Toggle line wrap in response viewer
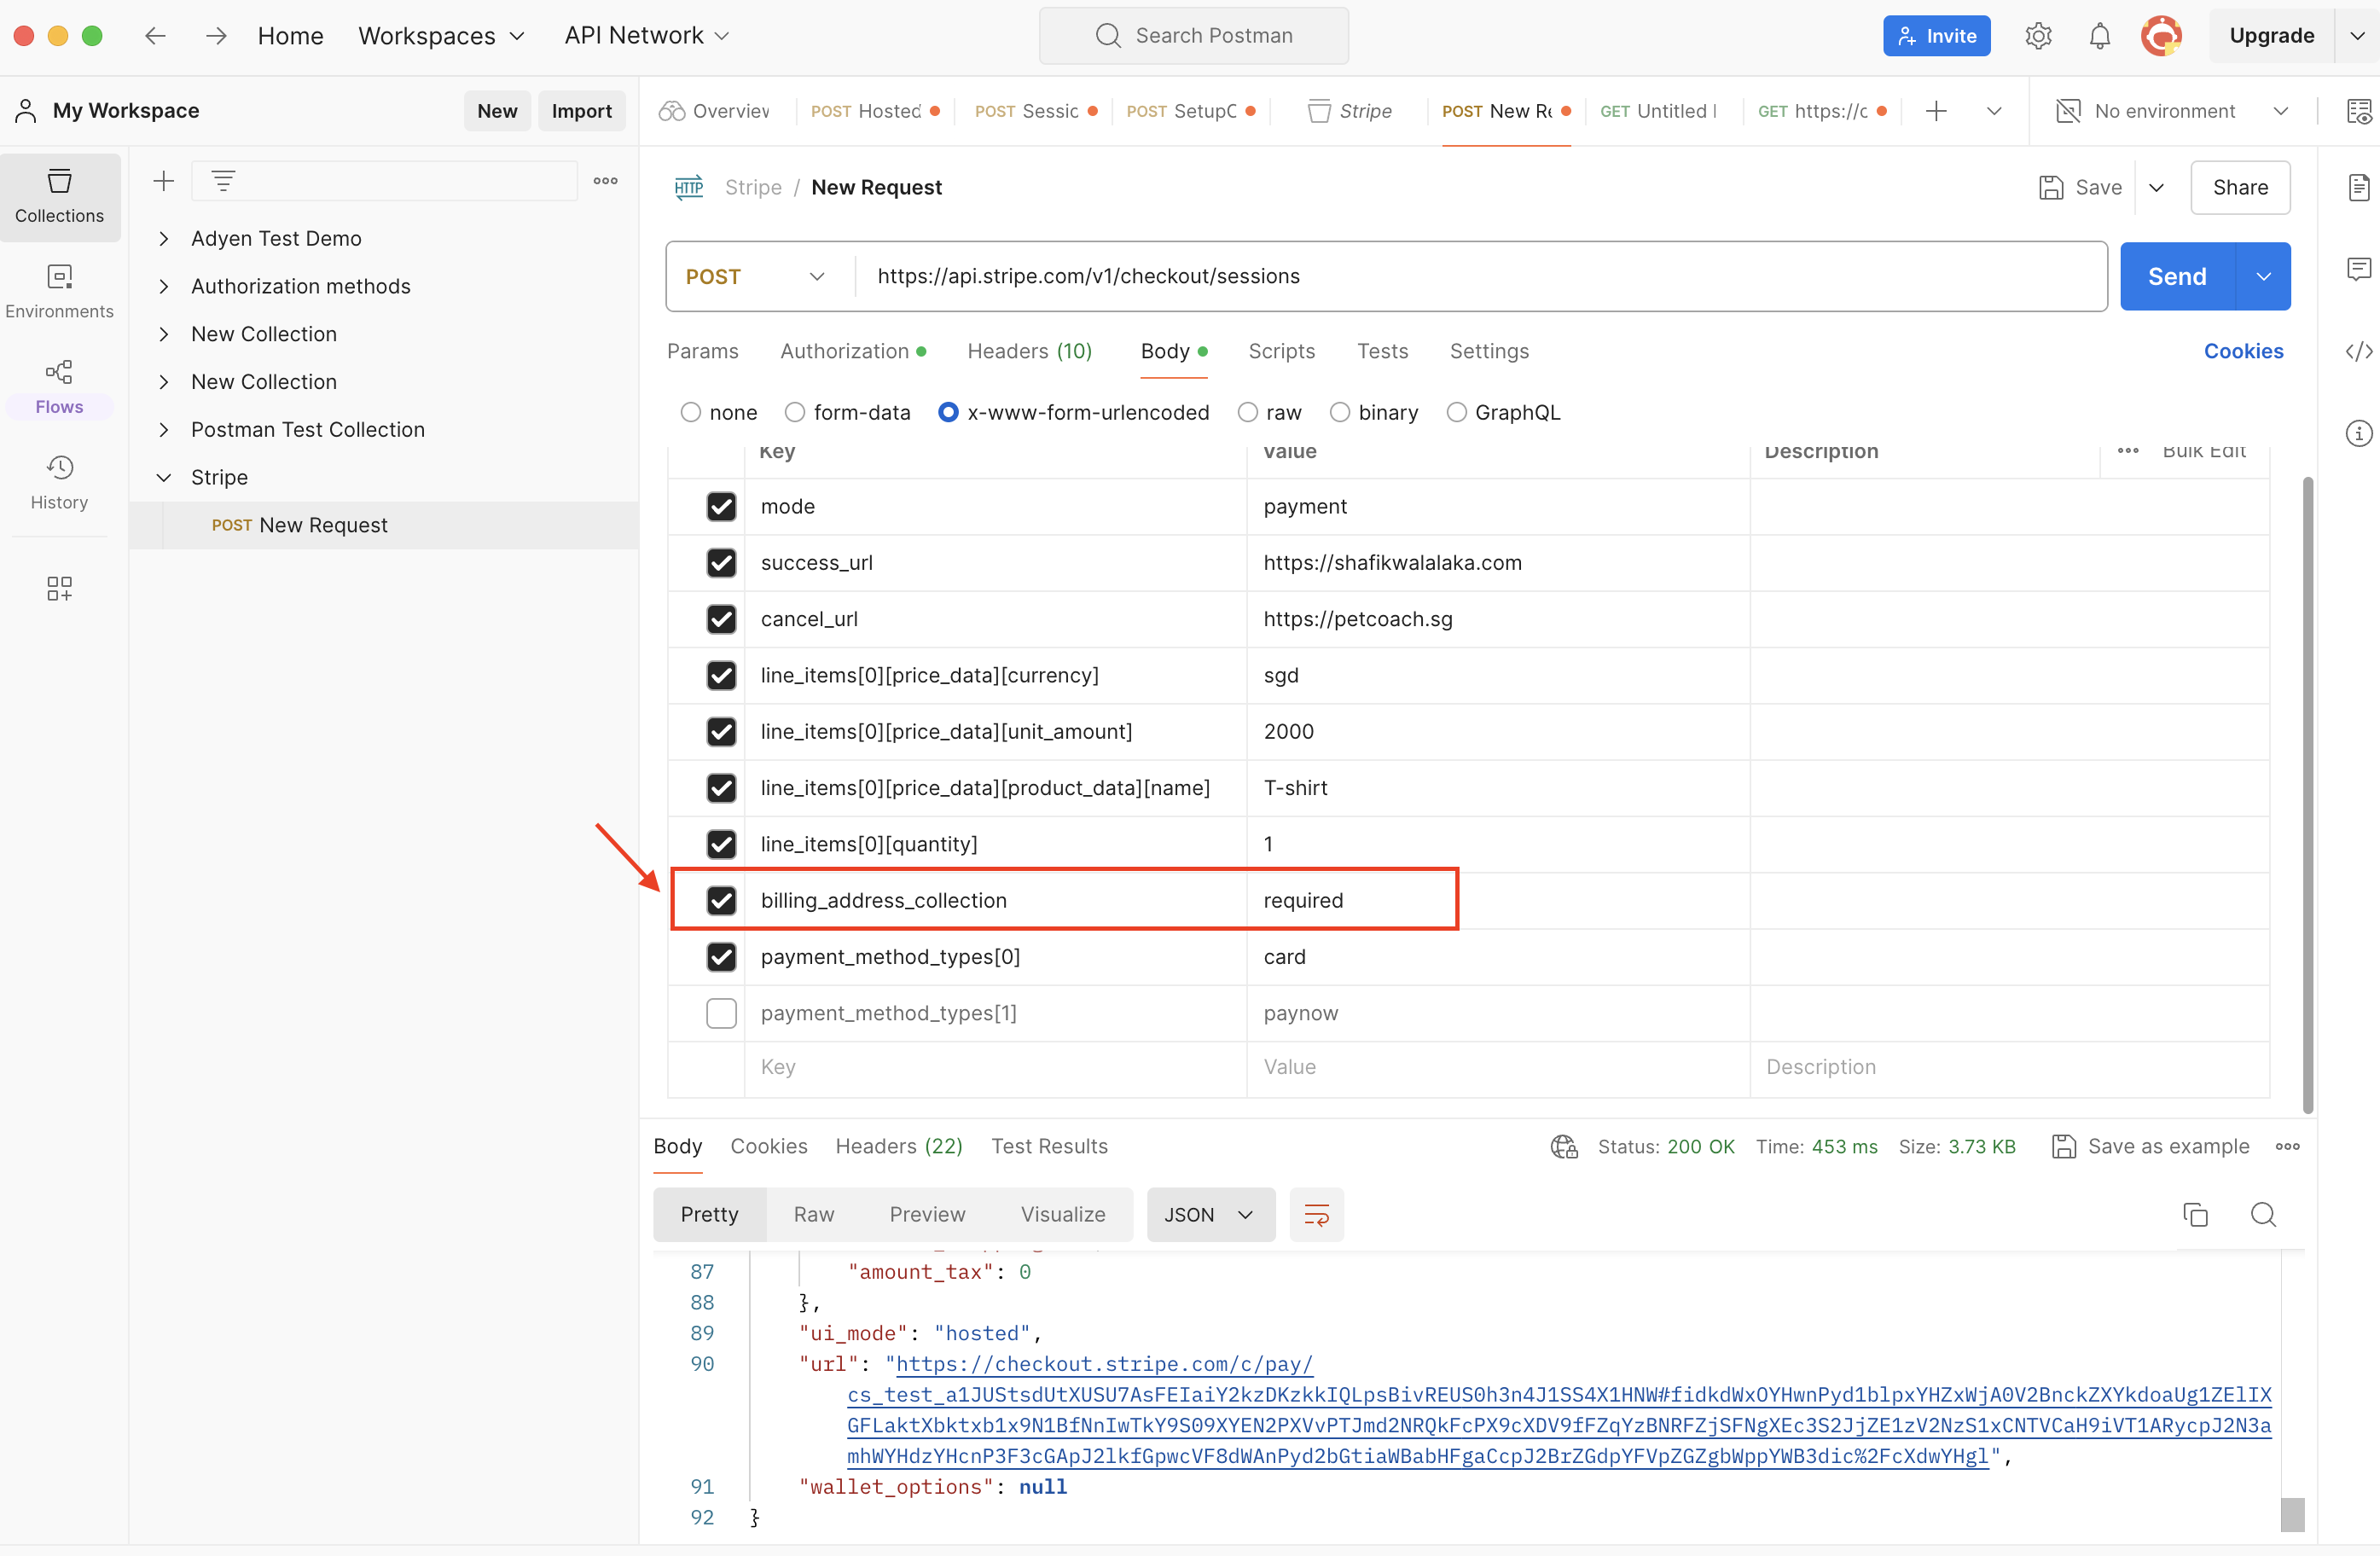Image resolution: width=2380 pixels, height=1556 pixels. (1316, 1214)
